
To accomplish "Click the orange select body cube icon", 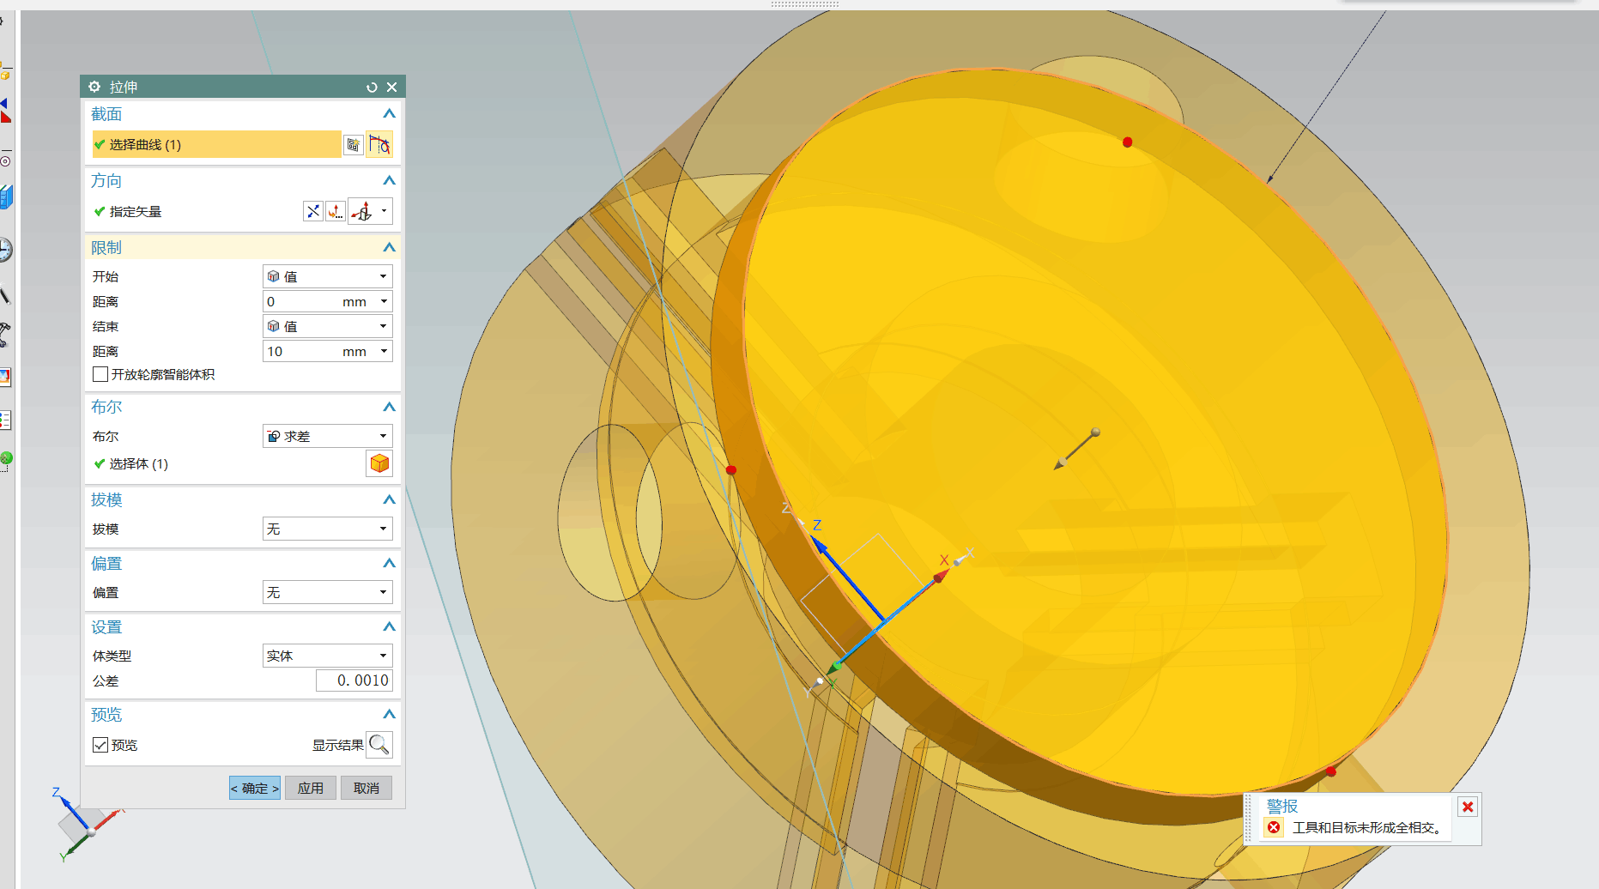I will pos(379,463).
